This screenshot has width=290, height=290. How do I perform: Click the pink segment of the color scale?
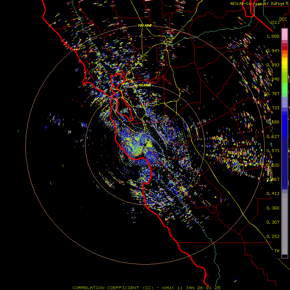click(x=285, y=34)
